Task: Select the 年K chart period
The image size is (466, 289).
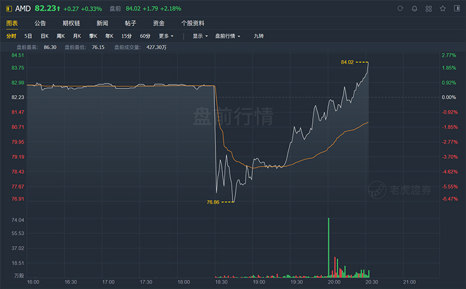Action: click(x=109, y=36)
